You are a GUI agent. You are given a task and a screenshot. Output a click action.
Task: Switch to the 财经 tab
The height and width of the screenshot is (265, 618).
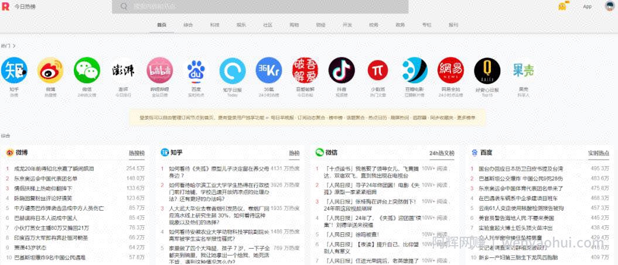320,25
